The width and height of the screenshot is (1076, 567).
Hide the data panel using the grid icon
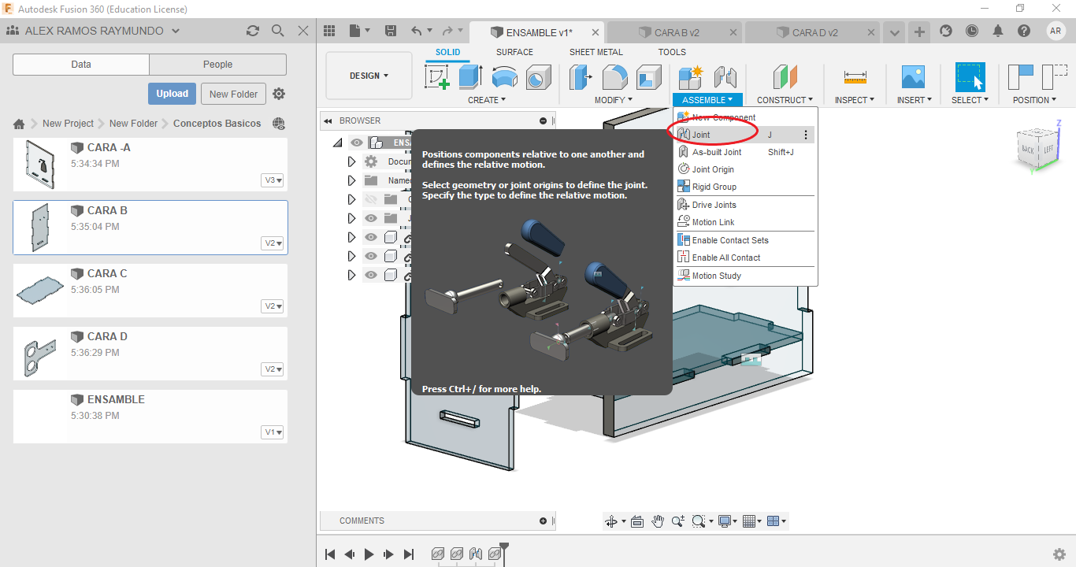tap(329, 31)
